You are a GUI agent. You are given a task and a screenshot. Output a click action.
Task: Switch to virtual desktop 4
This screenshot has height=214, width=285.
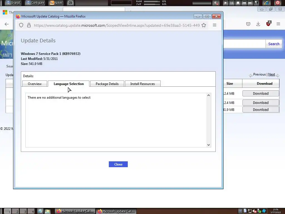pos(31,211)
